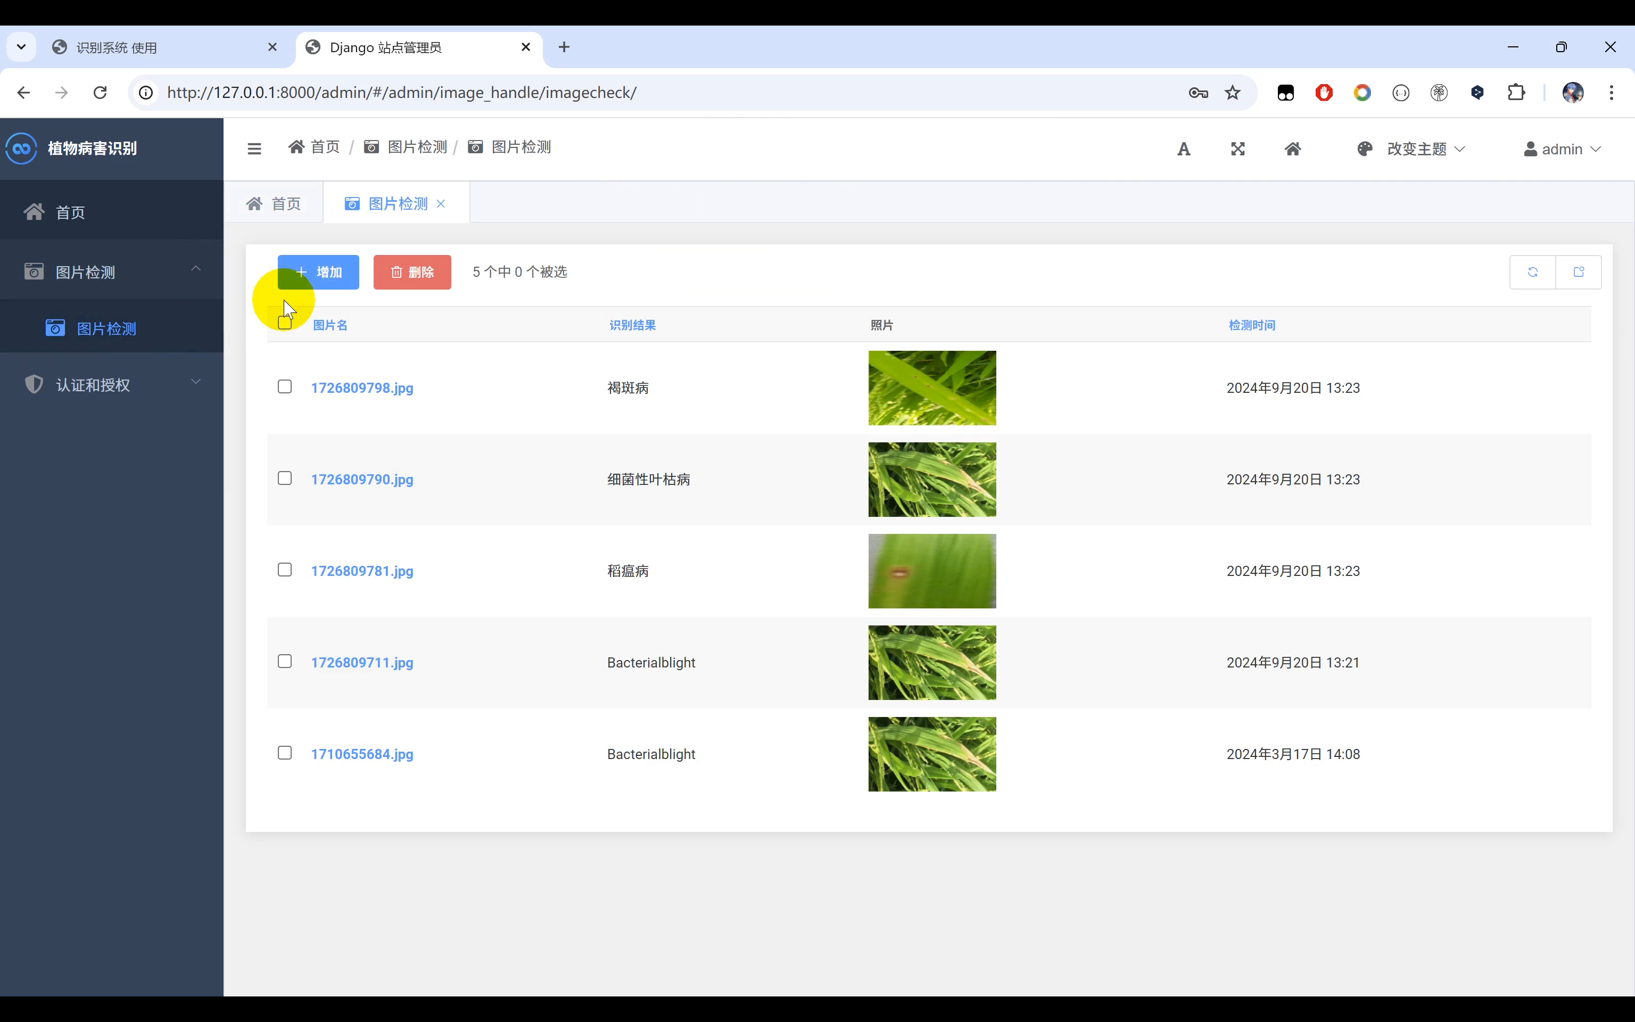Open the 1726809711.jpg link
Screen dimensions: 1635x1022
click(x=362, y=662)
